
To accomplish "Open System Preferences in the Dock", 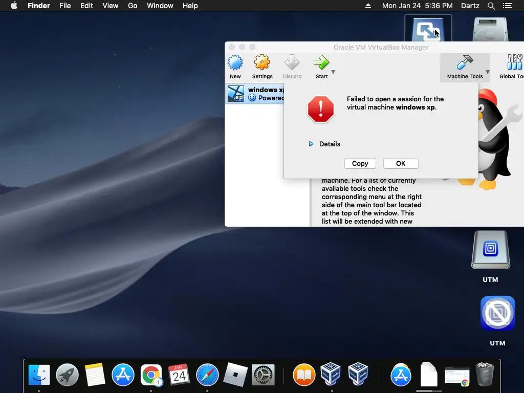I will [x=264, y=375].
